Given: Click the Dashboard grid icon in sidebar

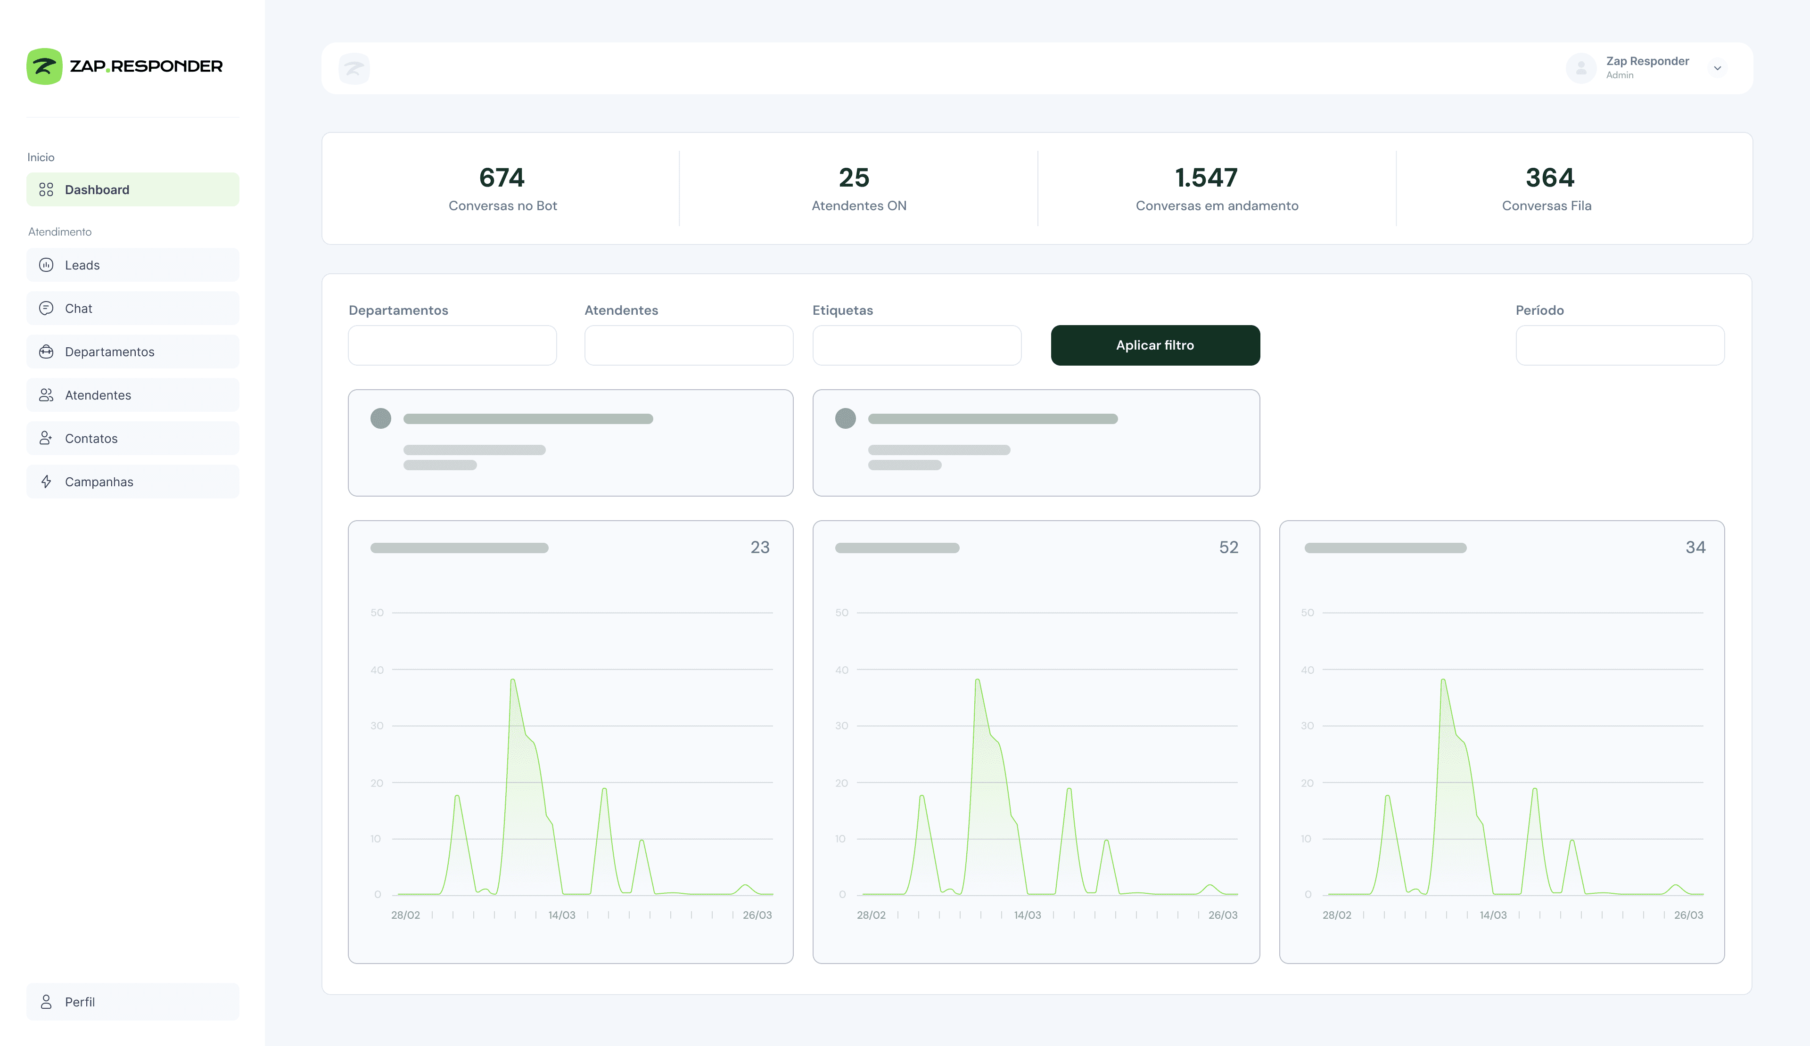Looking at the screenshot, I should 46,189.
